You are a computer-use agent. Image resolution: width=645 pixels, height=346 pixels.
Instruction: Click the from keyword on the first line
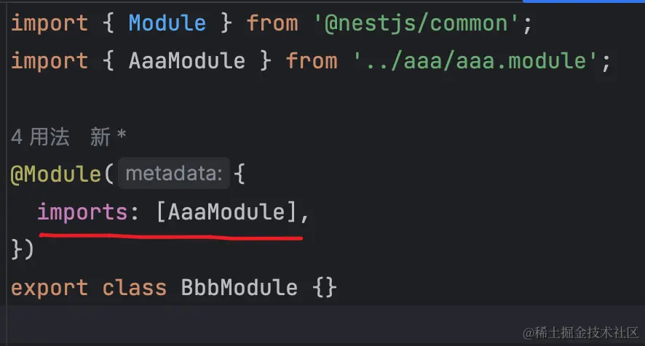click(272, 23)
